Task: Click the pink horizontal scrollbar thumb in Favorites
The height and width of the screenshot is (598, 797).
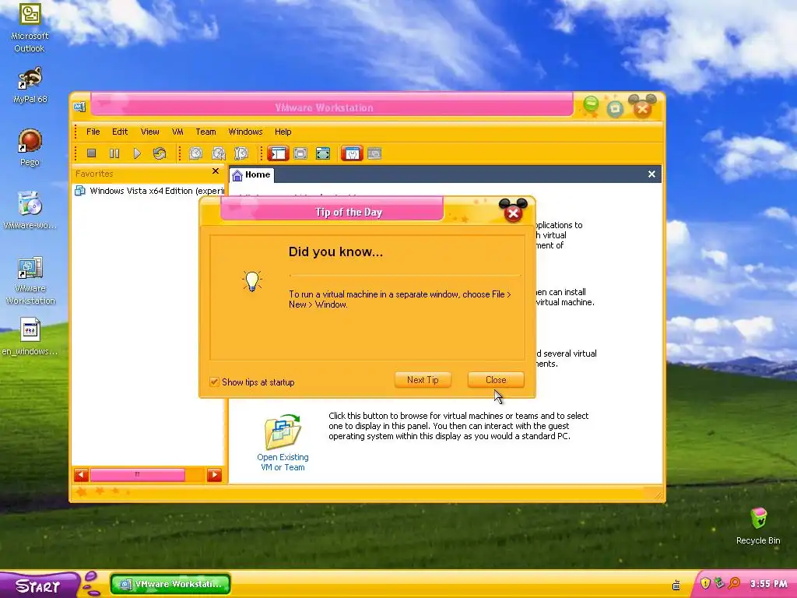Action: tap(137, 475)
